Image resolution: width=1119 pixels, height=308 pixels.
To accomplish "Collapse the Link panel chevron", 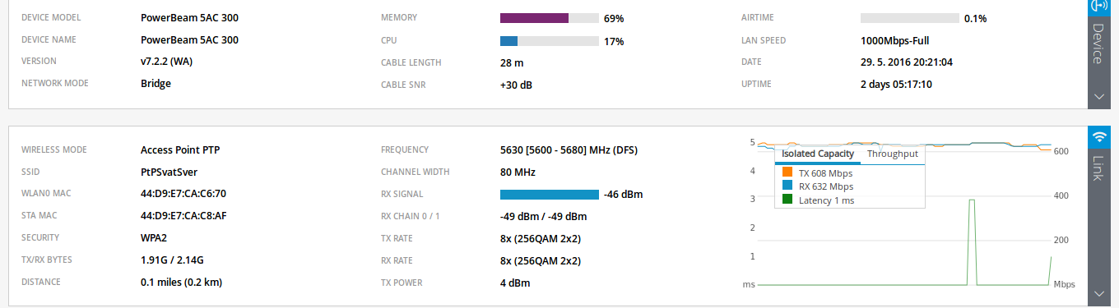I will click(x=1099, y=293).
